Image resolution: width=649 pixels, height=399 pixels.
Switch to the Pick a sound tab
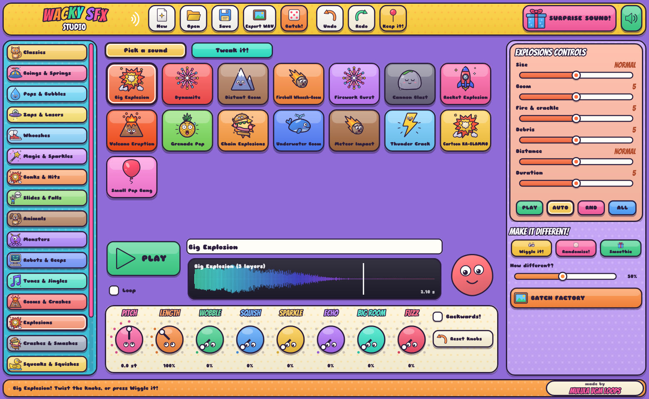click(x=146, y=50)
